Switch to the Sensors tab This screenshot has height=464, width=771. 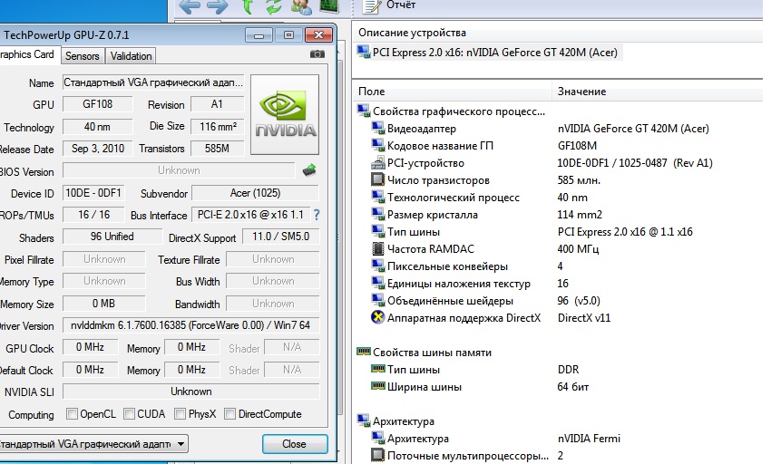click(83, 55)
